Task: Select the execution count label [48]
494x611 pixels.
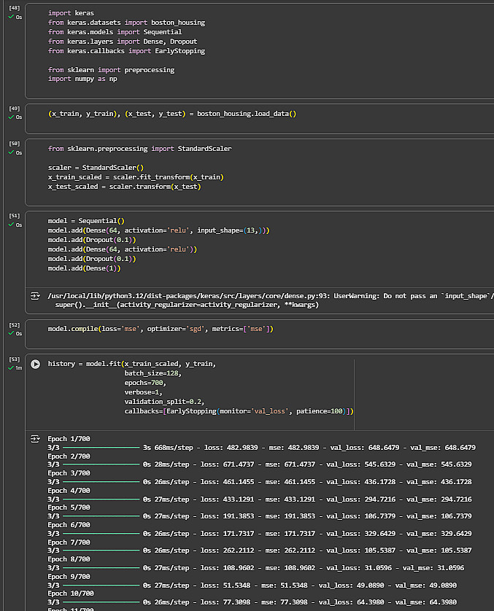Action: [x=15, y=8]
